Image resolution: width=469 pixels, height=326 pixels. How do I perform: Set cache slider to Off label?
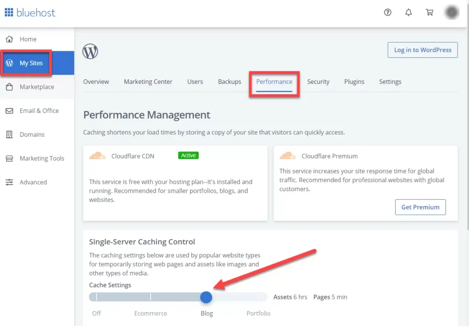96,314
